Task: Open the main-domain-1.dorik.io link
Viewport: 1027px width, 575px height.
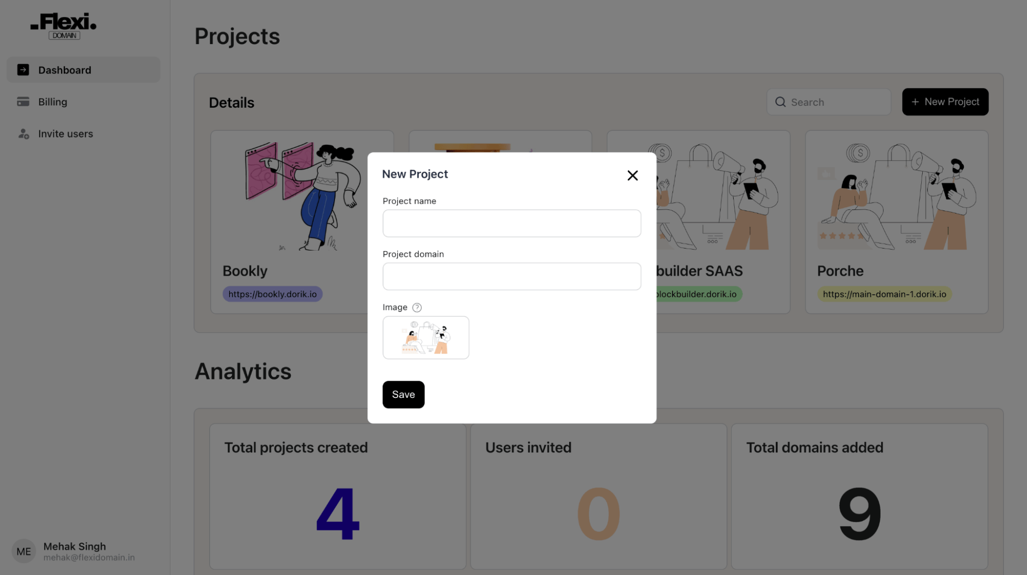Action: tap(884, 294)
